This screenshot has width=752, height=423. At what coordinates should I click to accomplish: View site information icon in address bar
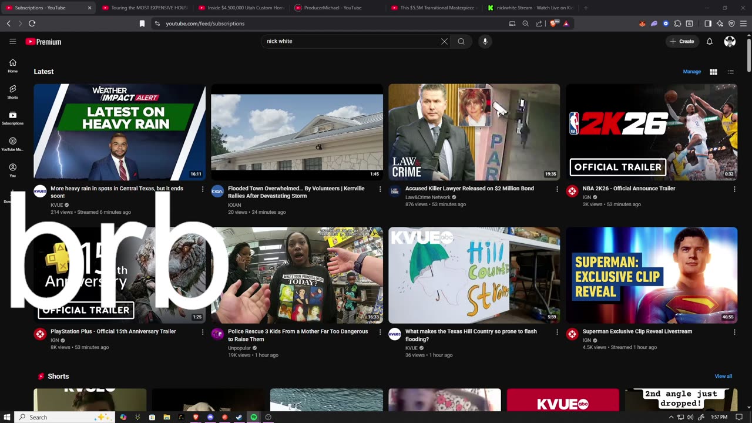(157, 23)
